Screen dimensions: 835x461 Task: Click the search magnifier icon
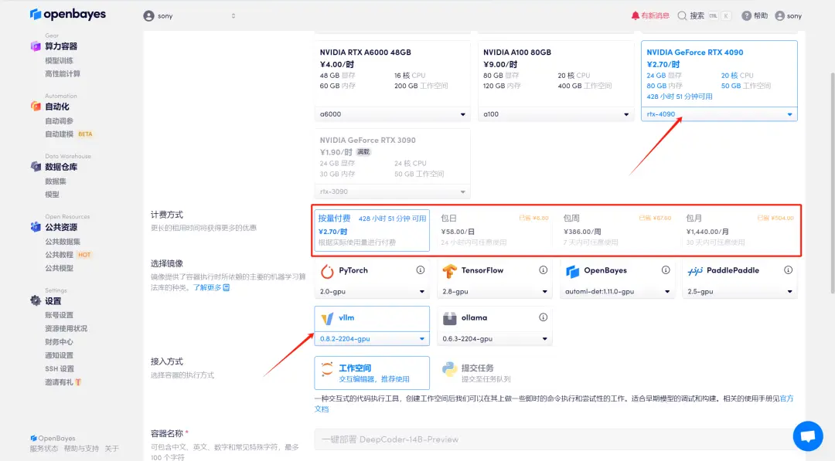682,16
